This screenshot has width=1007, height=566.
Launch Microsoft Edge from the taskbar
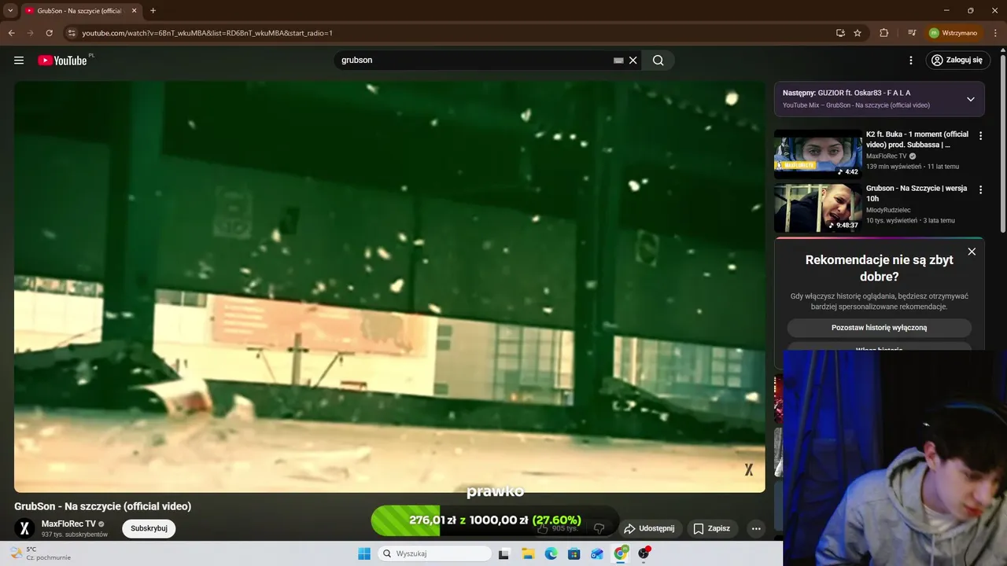(551, 553)
